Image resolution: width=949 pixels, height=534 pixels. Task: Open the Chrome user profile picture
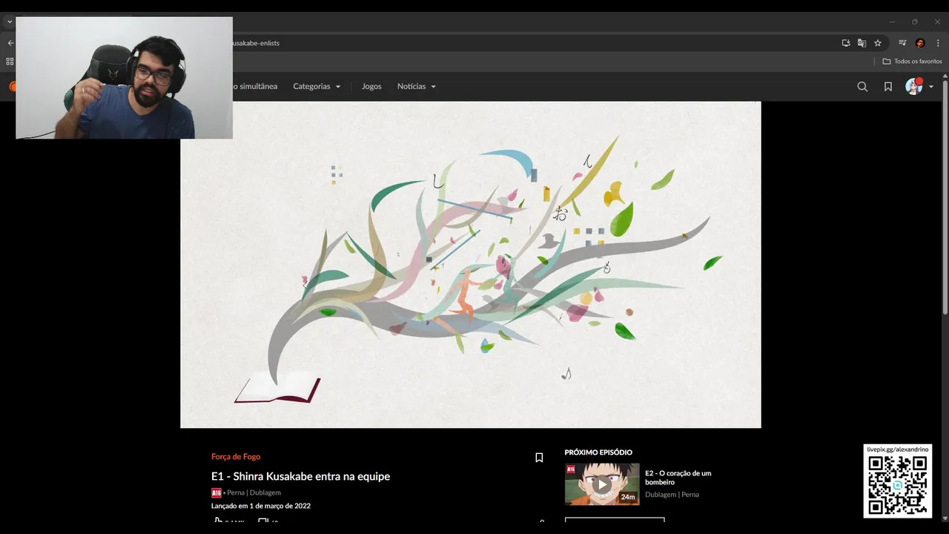[x=920, y=43]
